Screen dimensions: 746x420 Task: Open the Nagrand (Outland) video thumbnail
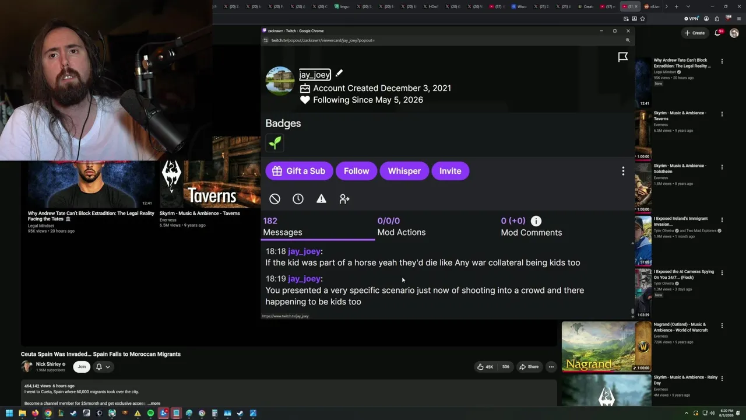(606, 346)
